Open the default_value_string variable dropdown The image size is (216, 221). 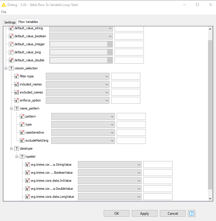pyautogui.click(x=81, y=28)
